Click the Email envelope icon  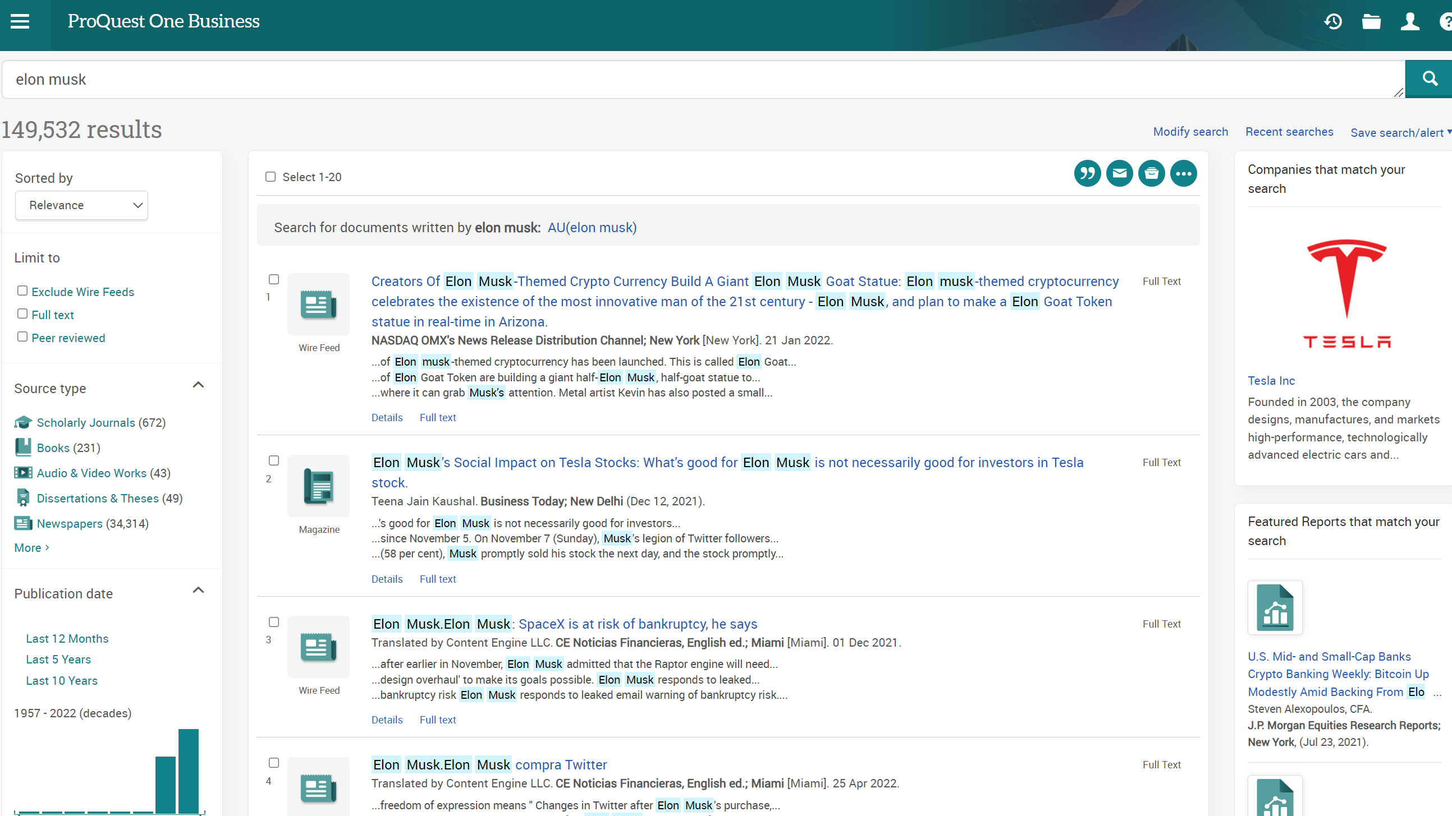pos(1119,173)
